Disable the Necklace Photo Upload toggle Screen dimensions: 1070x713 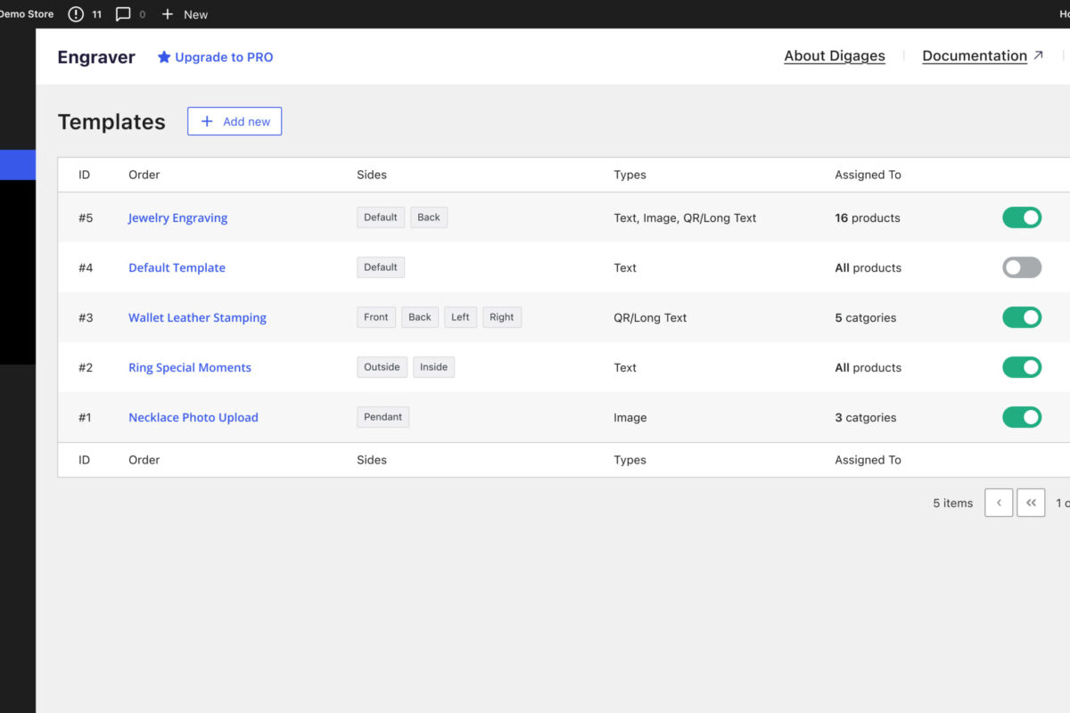point(1022,417)
